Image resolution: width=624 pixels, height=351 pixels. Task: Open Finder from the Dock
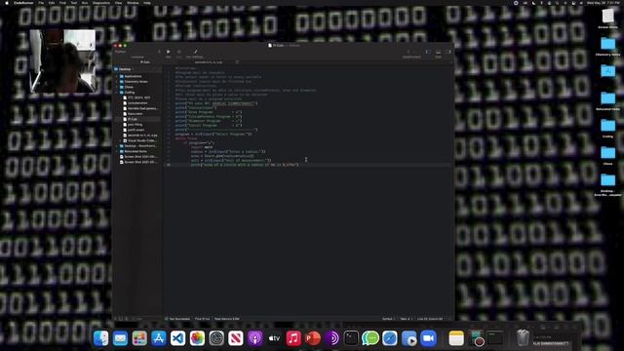click(x=101, y=338)
